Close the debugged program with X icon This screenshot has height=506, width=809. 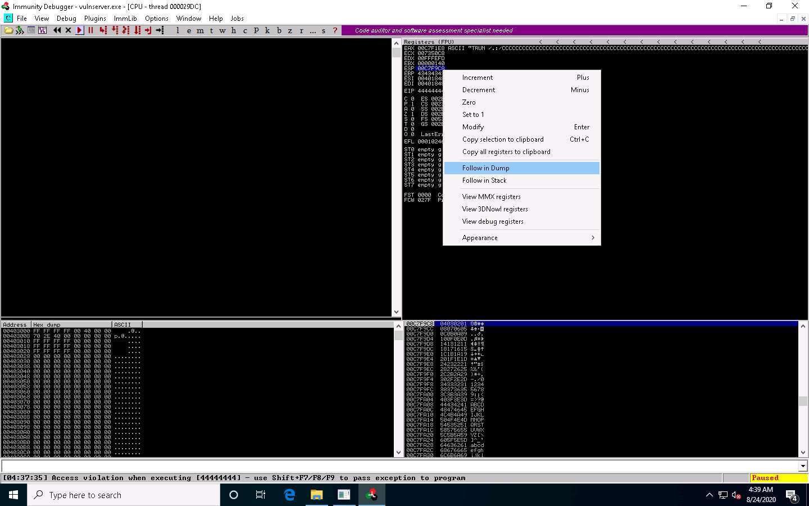(x=68, y=30)
